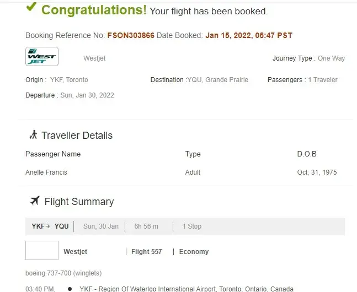Click the empty airline logo box beside Flight 557
This screenshot has height=292, width=357.
click(42, 251)
